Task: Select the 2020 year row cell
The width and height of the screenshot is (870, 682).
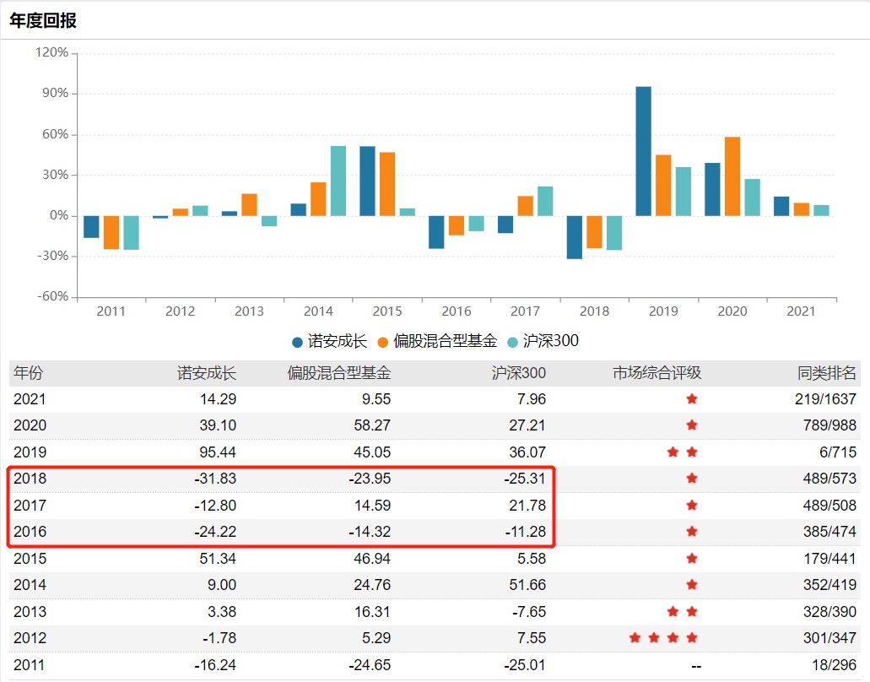Action: point(30,425)
